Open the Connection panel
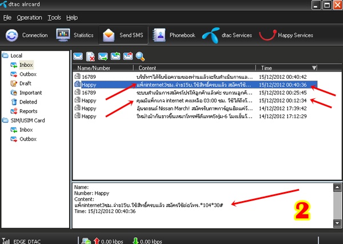Screen dimensions: 343x244 coord(26,35)
